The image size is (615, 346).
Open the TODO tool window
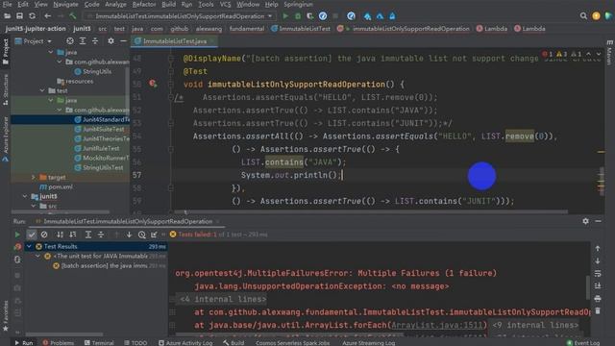tap(135, 342)
